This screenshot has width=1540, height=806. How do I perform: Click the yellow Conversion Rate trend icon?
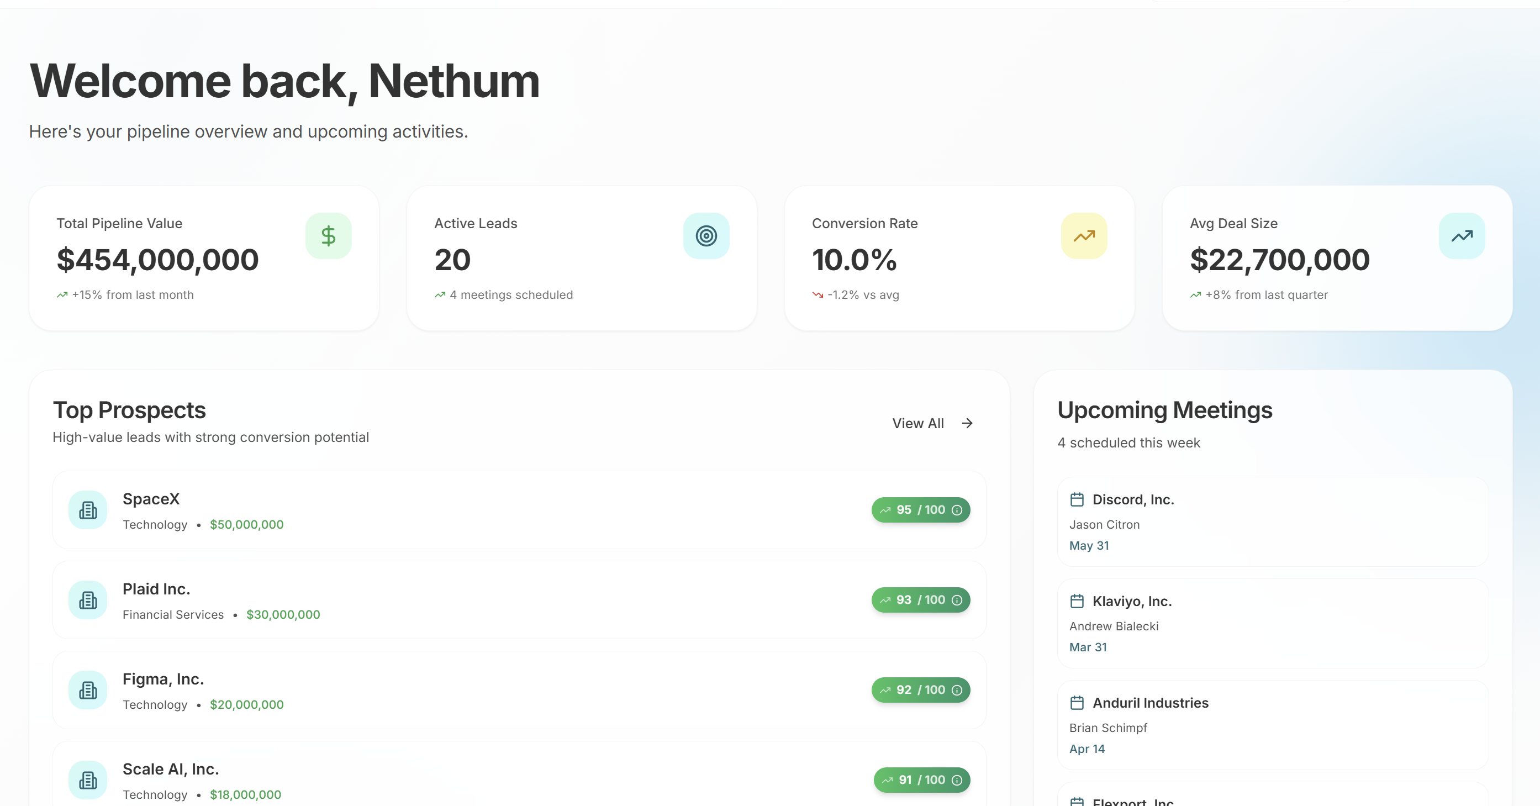[x=1084, y=235]
